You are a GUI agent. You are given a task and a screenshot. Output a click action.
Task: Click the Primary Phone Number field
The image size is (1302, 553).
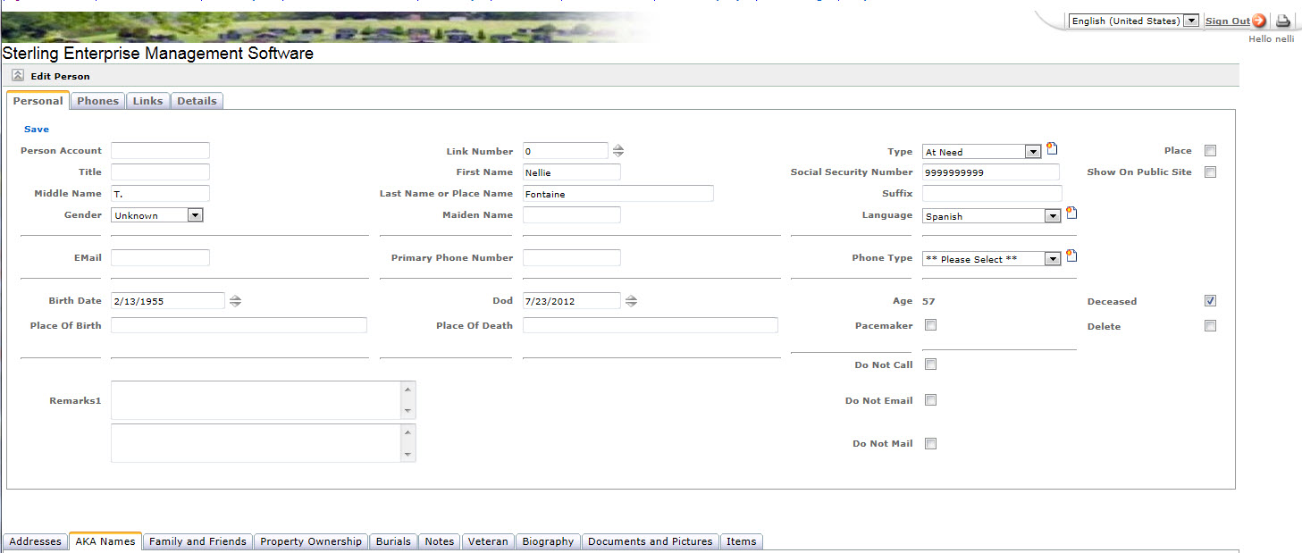571,258
